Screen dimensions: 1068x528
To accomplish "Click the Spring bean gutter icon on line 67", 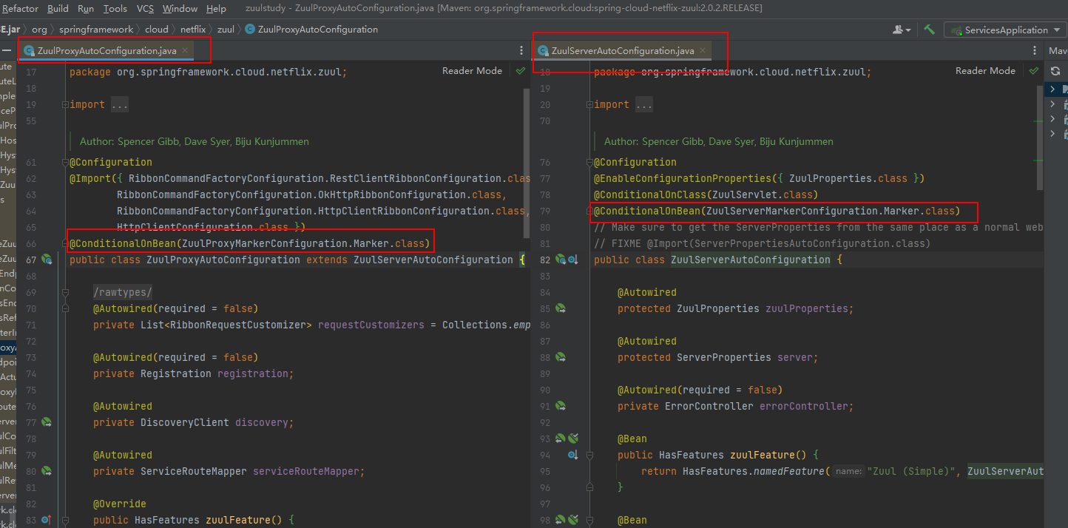I will [x=47, y=260].
